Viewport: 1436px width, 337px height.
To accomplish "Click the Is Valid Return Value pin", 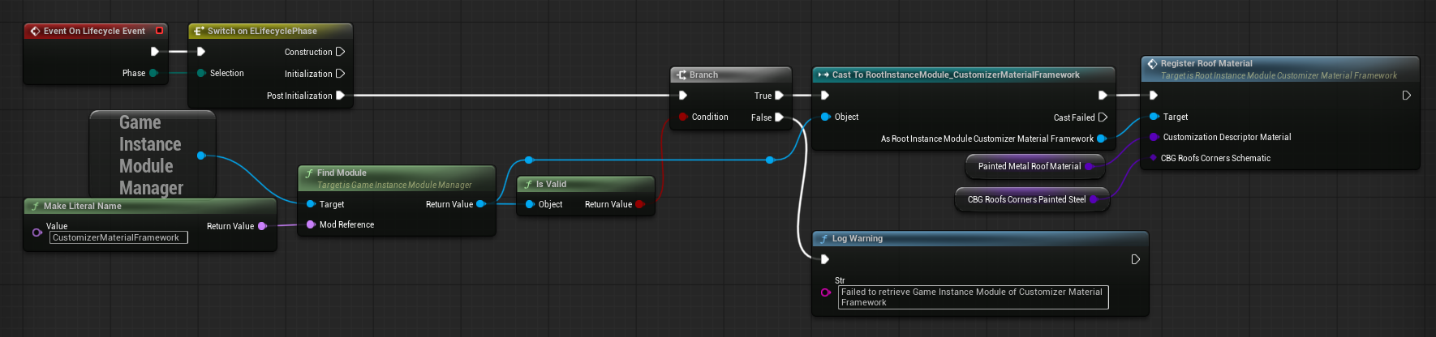I will [x=639, y=204].
